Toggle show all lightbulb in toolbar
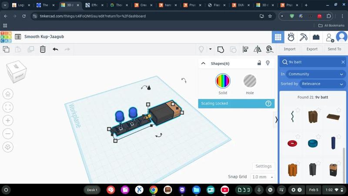Viewport: 348px width, 196px height. [201, 49]
